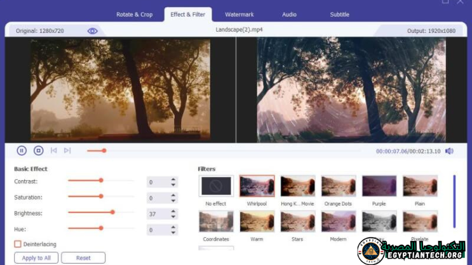Open the Audio tab
The height and width of the screenshot is (265, 472).
tap(289, 15)
